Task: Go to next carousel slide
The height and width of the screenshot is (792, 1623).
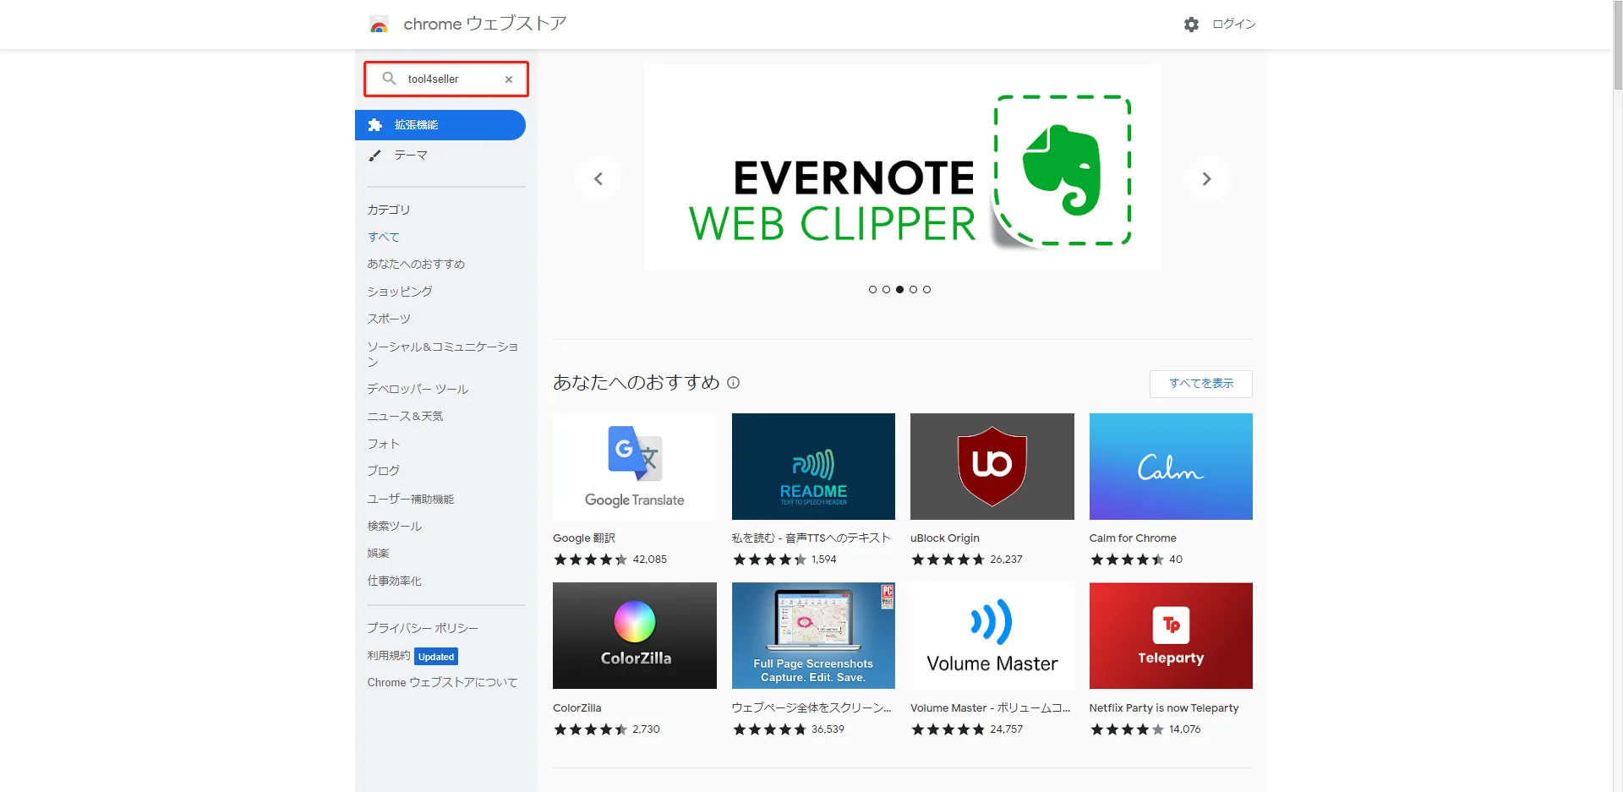Action: (1206, 178)
